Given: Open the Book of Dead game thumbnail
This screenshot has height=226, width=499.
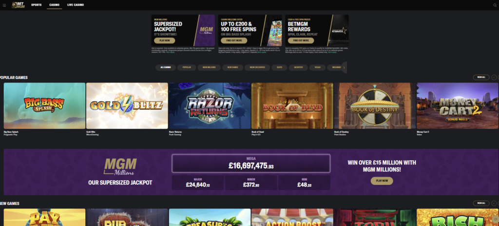Looking at the screenshot, I should [x=292, y=106].
